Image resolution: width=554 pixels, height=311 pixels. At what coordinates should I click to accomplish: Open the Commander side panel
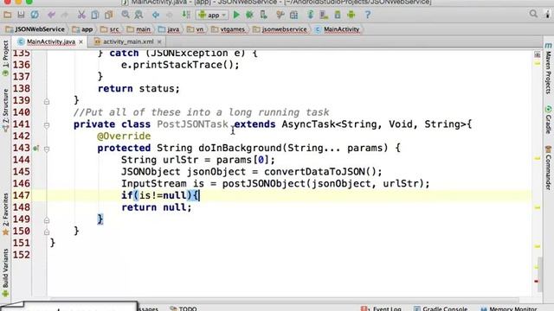(x=548, y=168)
